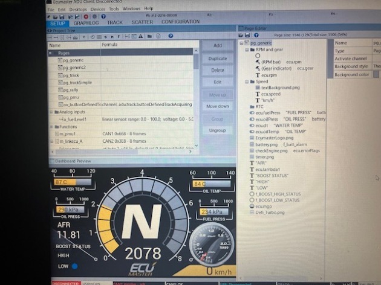Switch to the SCATTER tab

tap(142, 22)
